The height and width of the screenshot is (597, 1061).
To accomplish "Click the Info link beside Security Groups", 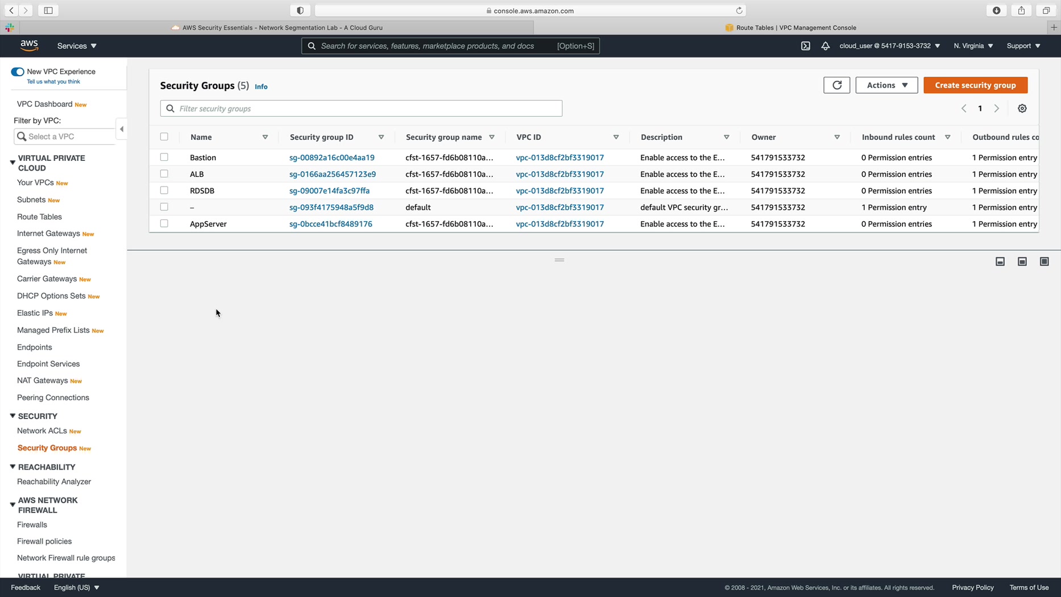I will (x=261, y=86).
